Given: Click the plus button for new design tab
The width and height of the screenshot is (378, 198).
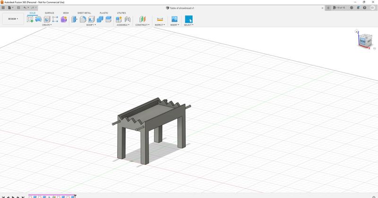Looking at the screenshot, I should [x=328, y=8].
